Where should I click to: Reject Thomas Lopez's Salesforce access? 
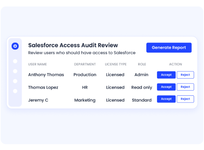click(185, 87)
